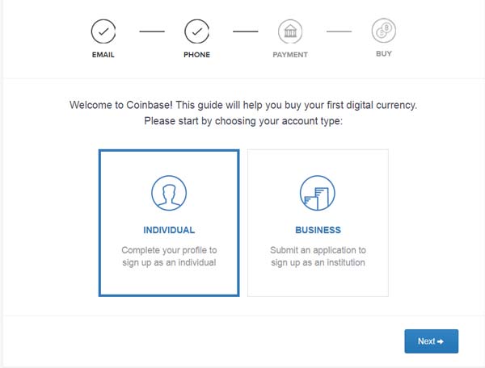The height and width of the screenshot is (368, 485).
Task: Choose the BUSINESS account type heading
Action: tap(318, 230)
